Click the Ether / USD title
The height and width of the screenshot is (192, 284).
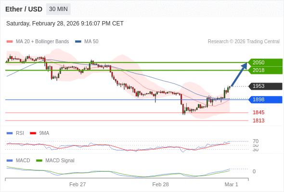(24, 9)
